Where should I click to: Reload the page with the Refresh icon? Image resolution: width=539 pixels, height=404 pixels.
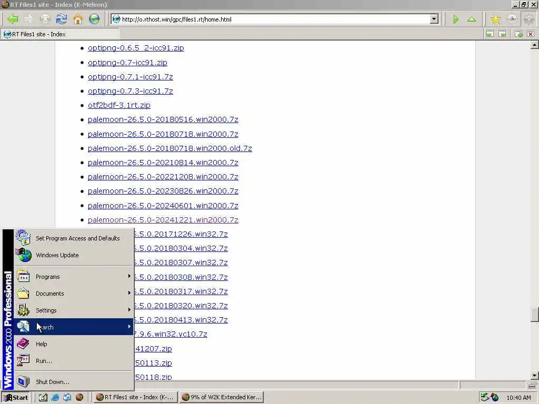point(62,19)
